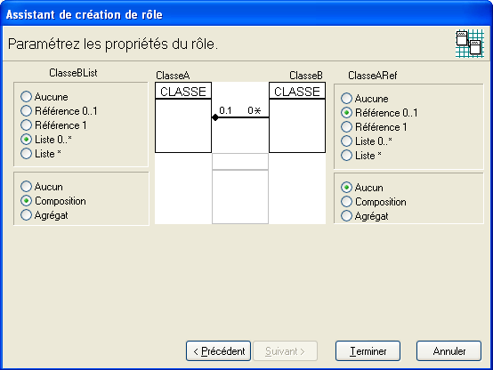The height and width of the screenshot is (370, 493).
Task: Select Liste * under ClasseARef
Action: tap(361, 156)
